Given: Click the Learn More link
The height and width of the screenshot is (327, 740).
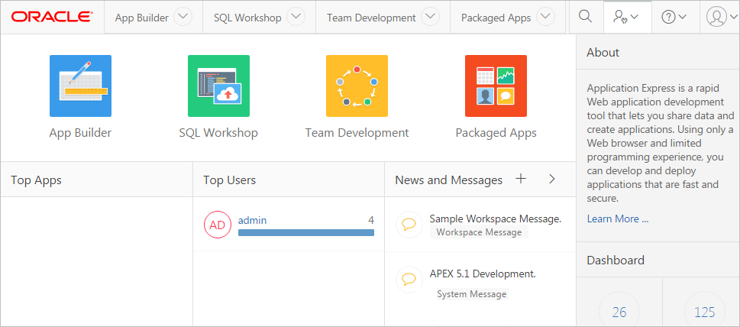Looking at the screenshot, I should point(617,219).
